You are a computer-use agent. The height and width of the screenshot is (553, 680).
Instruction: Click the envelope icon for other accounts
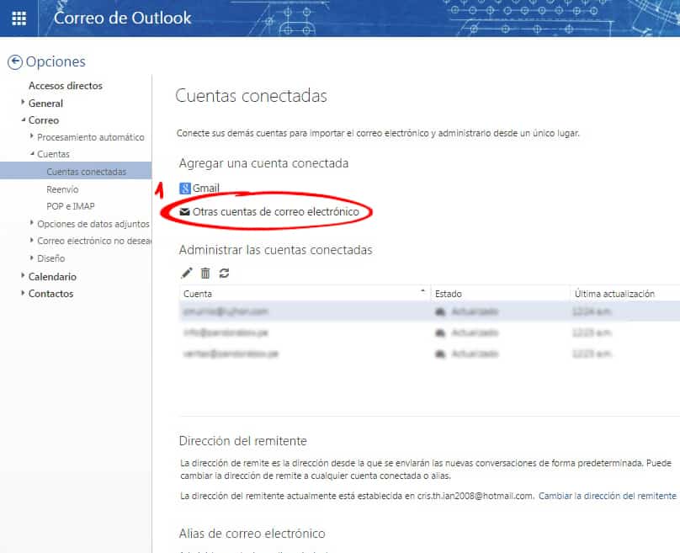coord(185,211)
